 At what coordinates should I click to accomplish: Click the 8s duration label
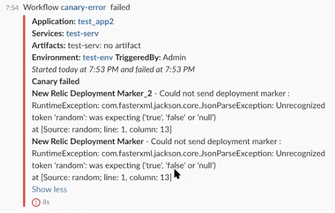(x=46, y=202)
